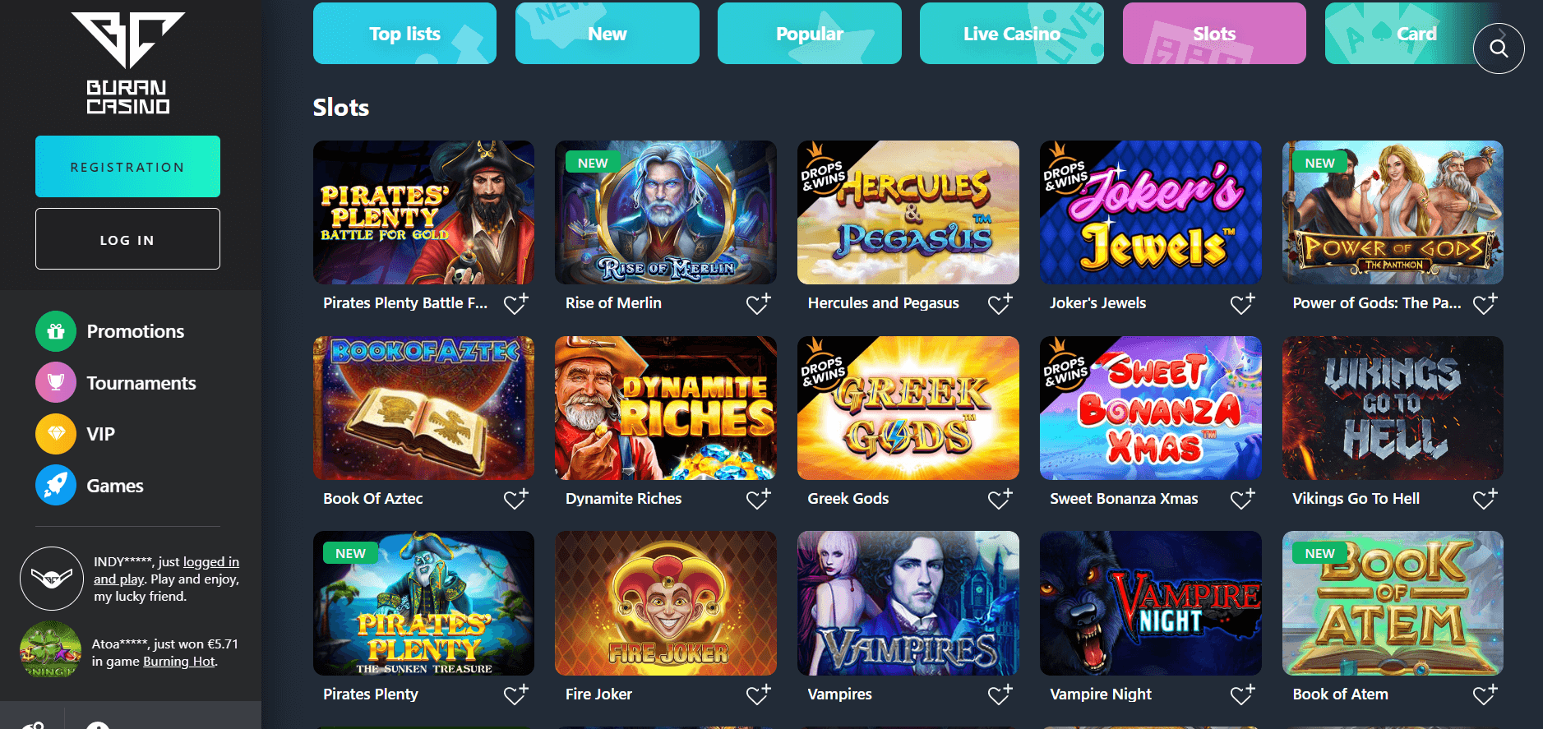The height and width of the screenshot is (729, 1543).
Task: Click the Buran Casino logo
Action: pos(128,63)
